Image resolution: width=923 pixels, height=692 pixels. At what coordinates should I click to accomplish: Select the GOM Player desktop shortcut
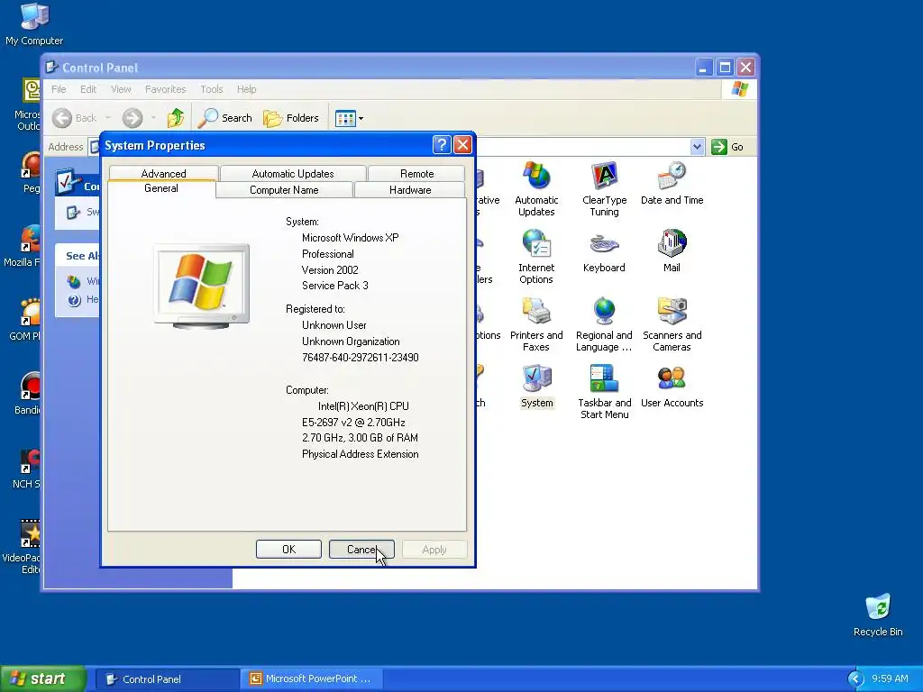tap(26, 320)
